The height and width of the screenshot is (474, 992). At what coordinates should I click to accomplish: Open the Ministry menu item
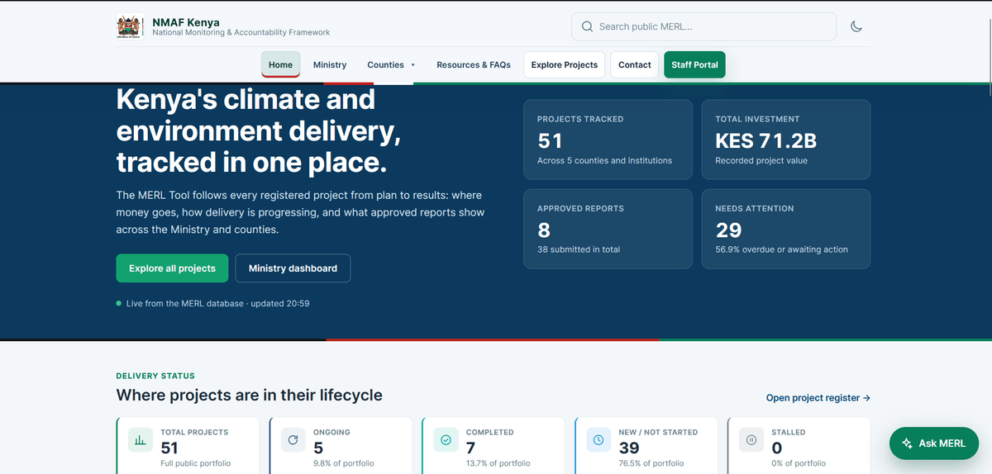point(330,64)
